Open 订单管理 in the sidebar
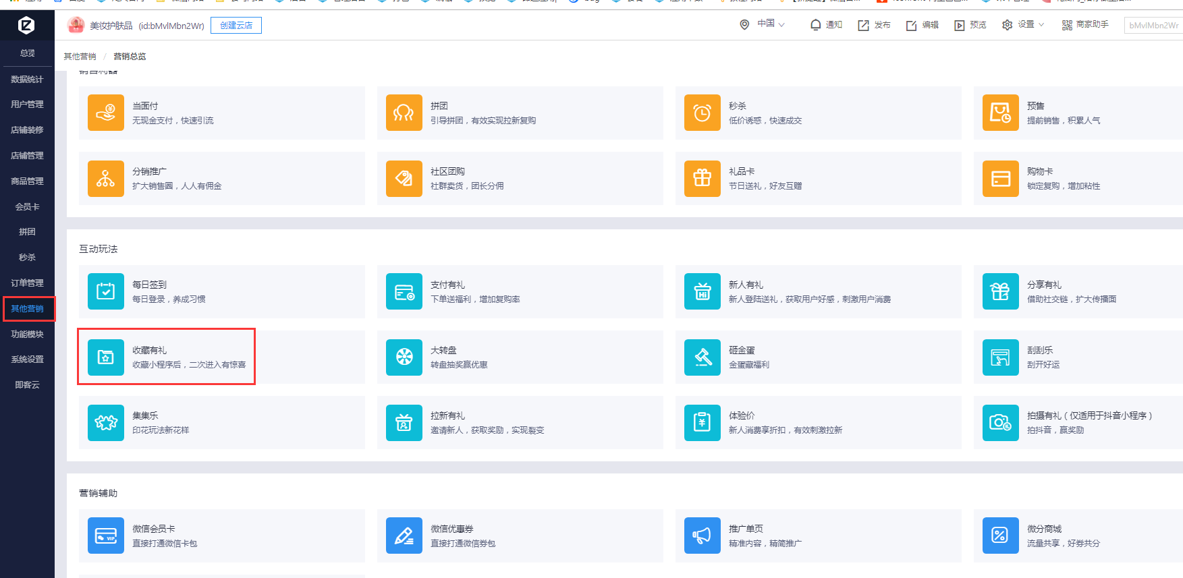The width and height of the screenshot is (1183, 578). [27, 283]
